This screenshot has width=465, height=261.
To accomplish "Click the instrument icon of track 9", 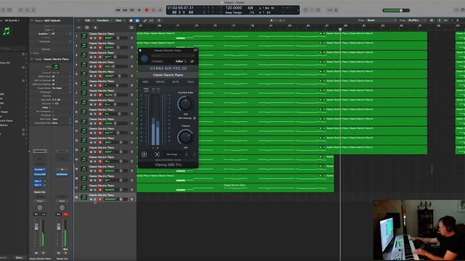I will (x=84, y=112).
